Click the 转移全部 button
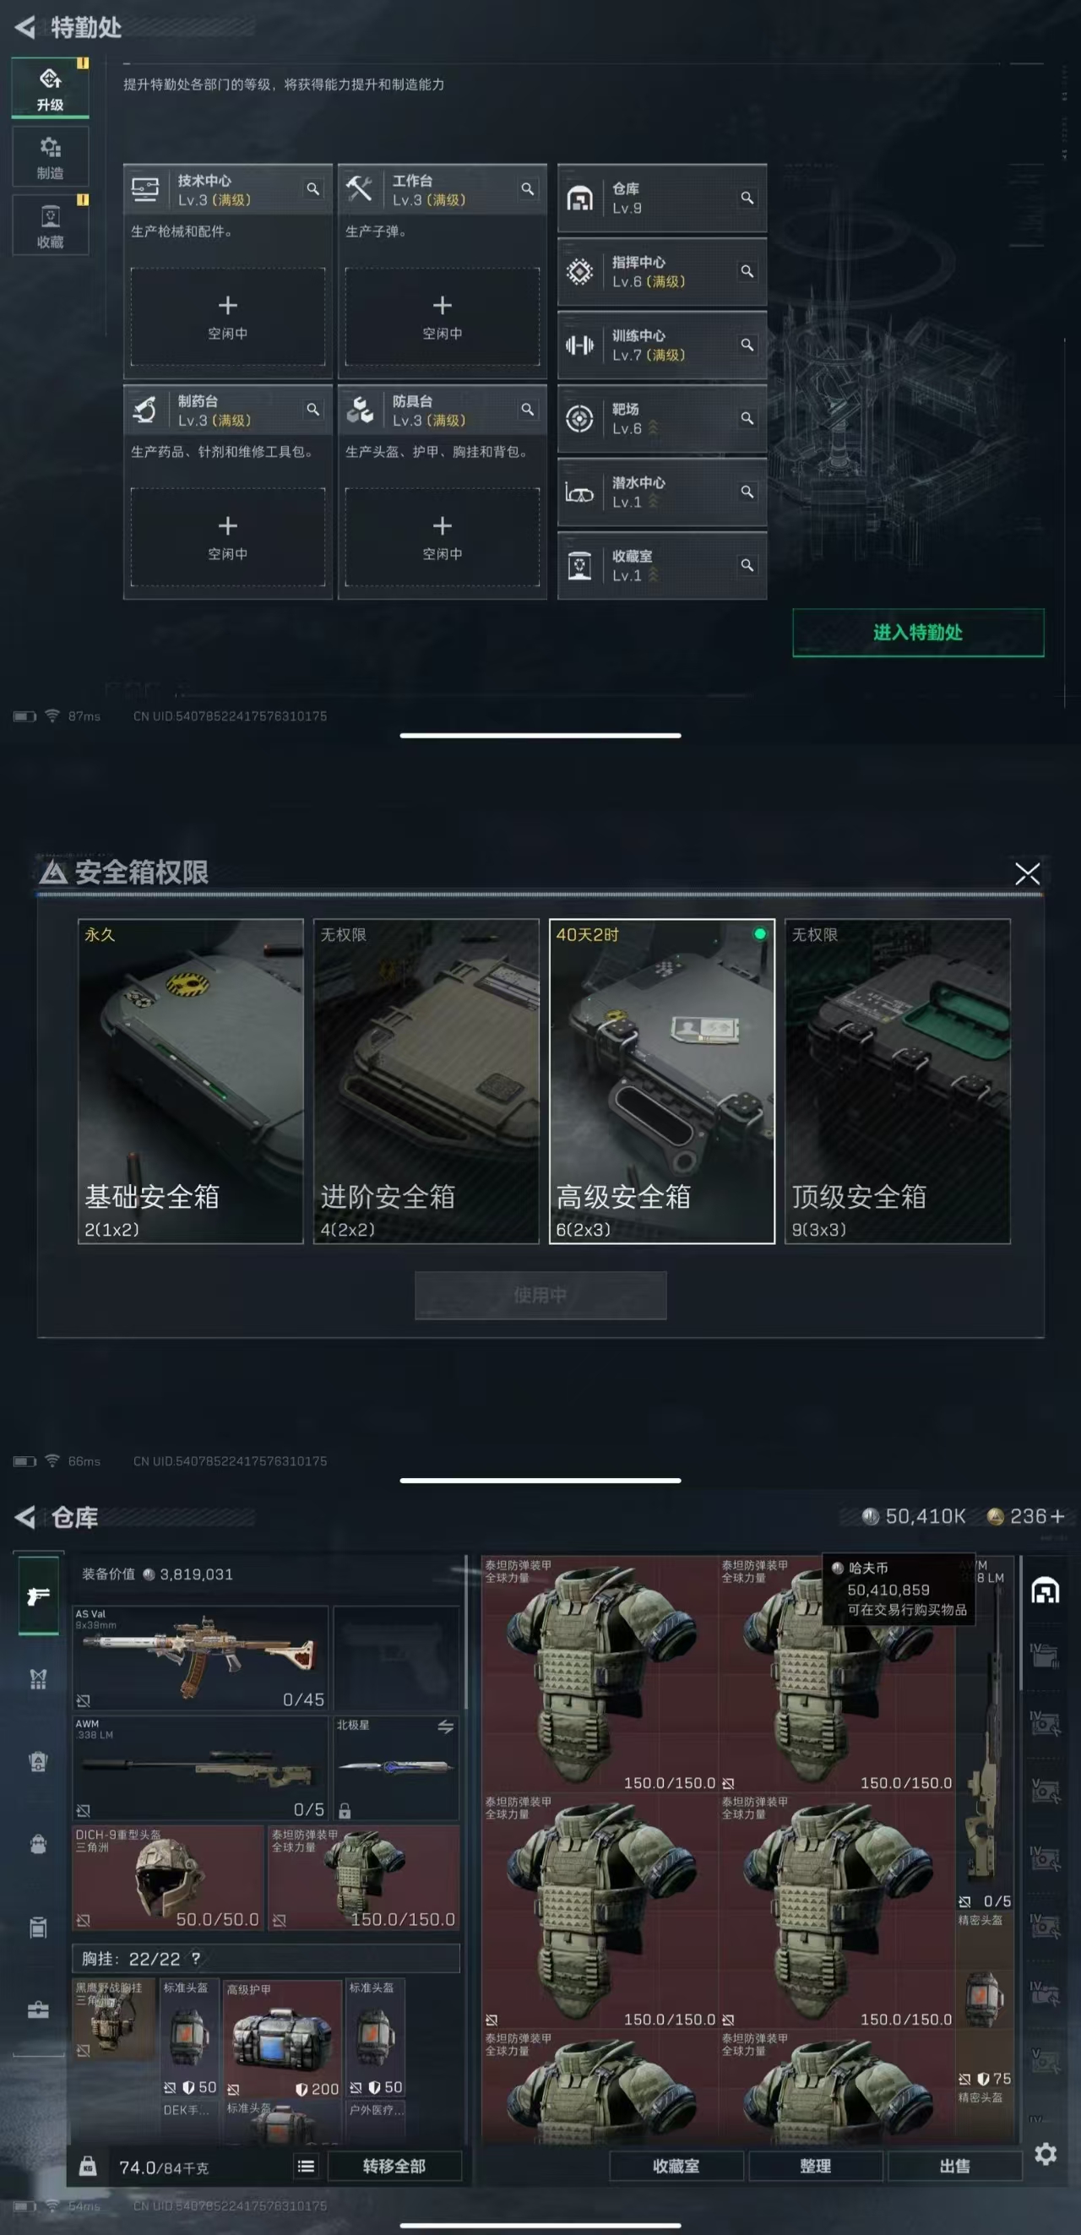Screen dimensions: 1081x2235 point(394,2166)
